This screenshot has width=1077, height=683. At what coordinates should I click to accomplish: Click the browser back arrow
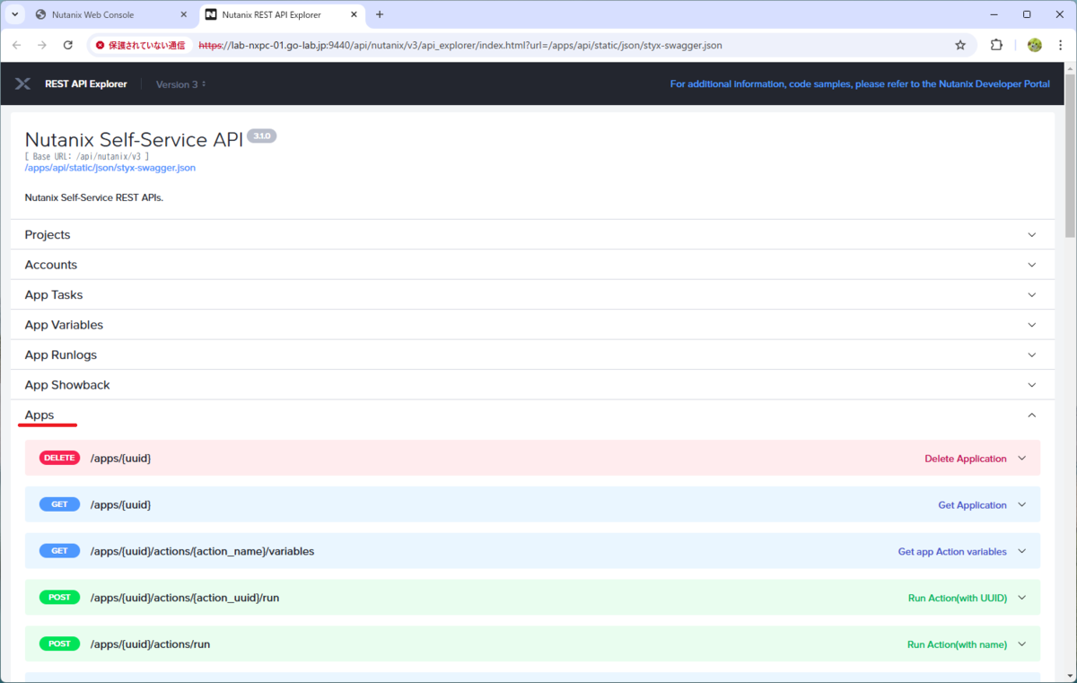point(17,45)
